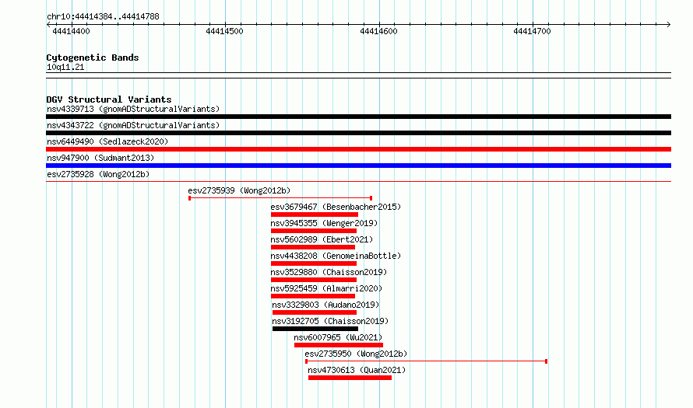693x408 pixels.
Task: Click the nsv4343722 gnomADStructuralVariants label
Action: (x=133, y=125)
